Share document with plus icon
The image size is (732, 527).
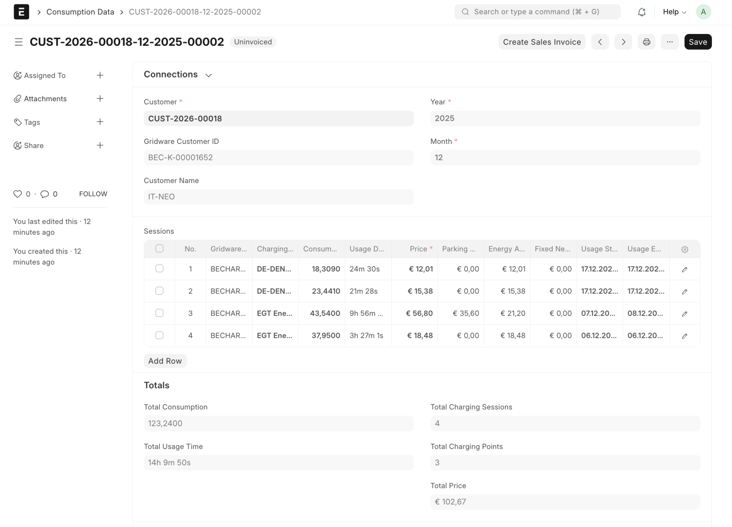tap(100, 145)
